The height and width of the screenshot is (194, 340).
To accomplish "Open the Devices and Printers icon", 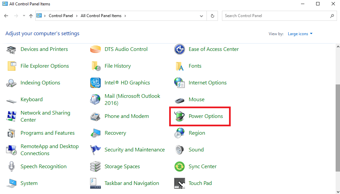I will [11, 50].
